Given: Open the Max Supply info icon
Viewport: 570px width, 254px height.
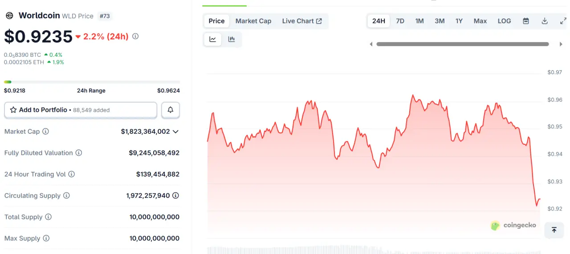Looking at the screenshot, I should (x=46, y=238).
